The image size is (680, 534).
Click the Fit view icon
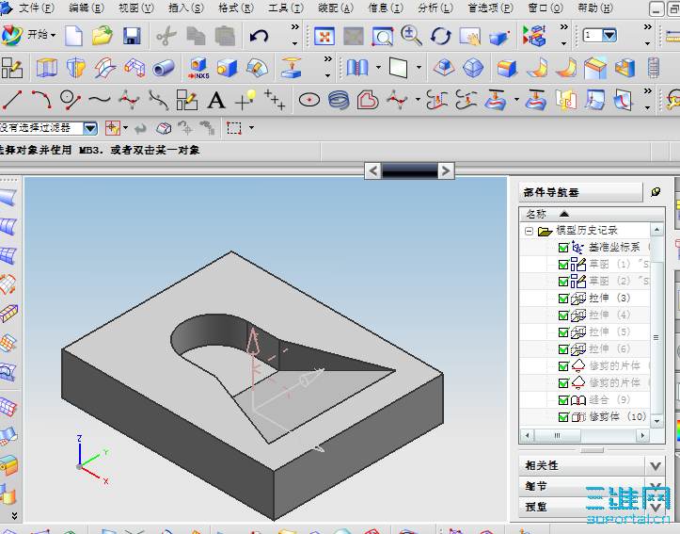324,37
